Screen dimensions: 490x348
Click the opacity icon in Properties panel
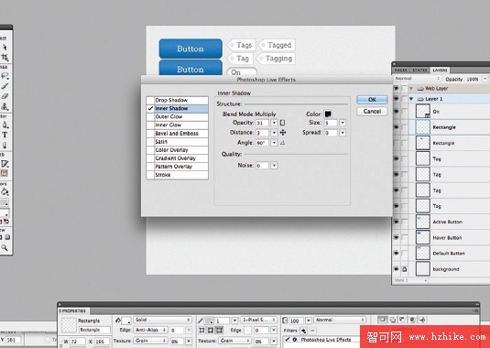(x=285, y=321)
